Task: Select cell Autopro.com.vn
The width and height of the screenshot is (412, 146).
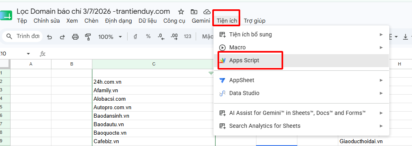Action: [x=154, y=107]
